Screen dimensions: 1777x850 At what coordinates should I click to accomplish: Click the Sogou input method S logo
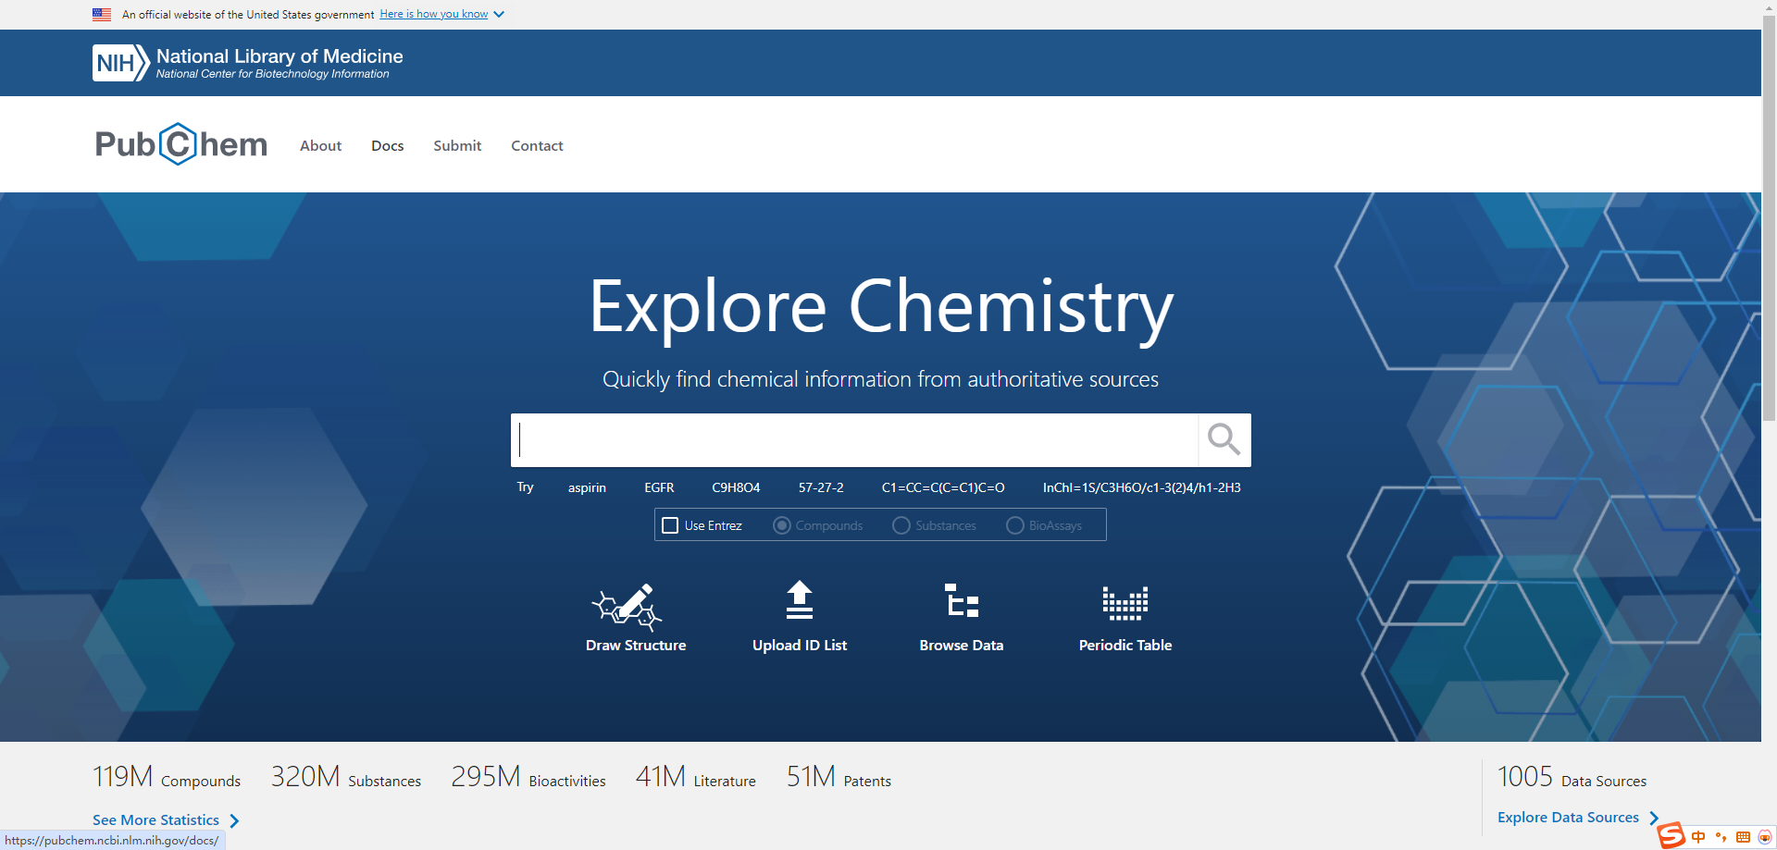(x=1671, y=836)
